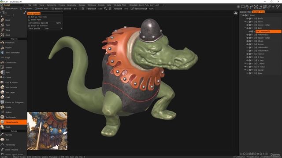Select the Import tool icon
This screenshot has width=282, height=158.
tap(2, 48)
